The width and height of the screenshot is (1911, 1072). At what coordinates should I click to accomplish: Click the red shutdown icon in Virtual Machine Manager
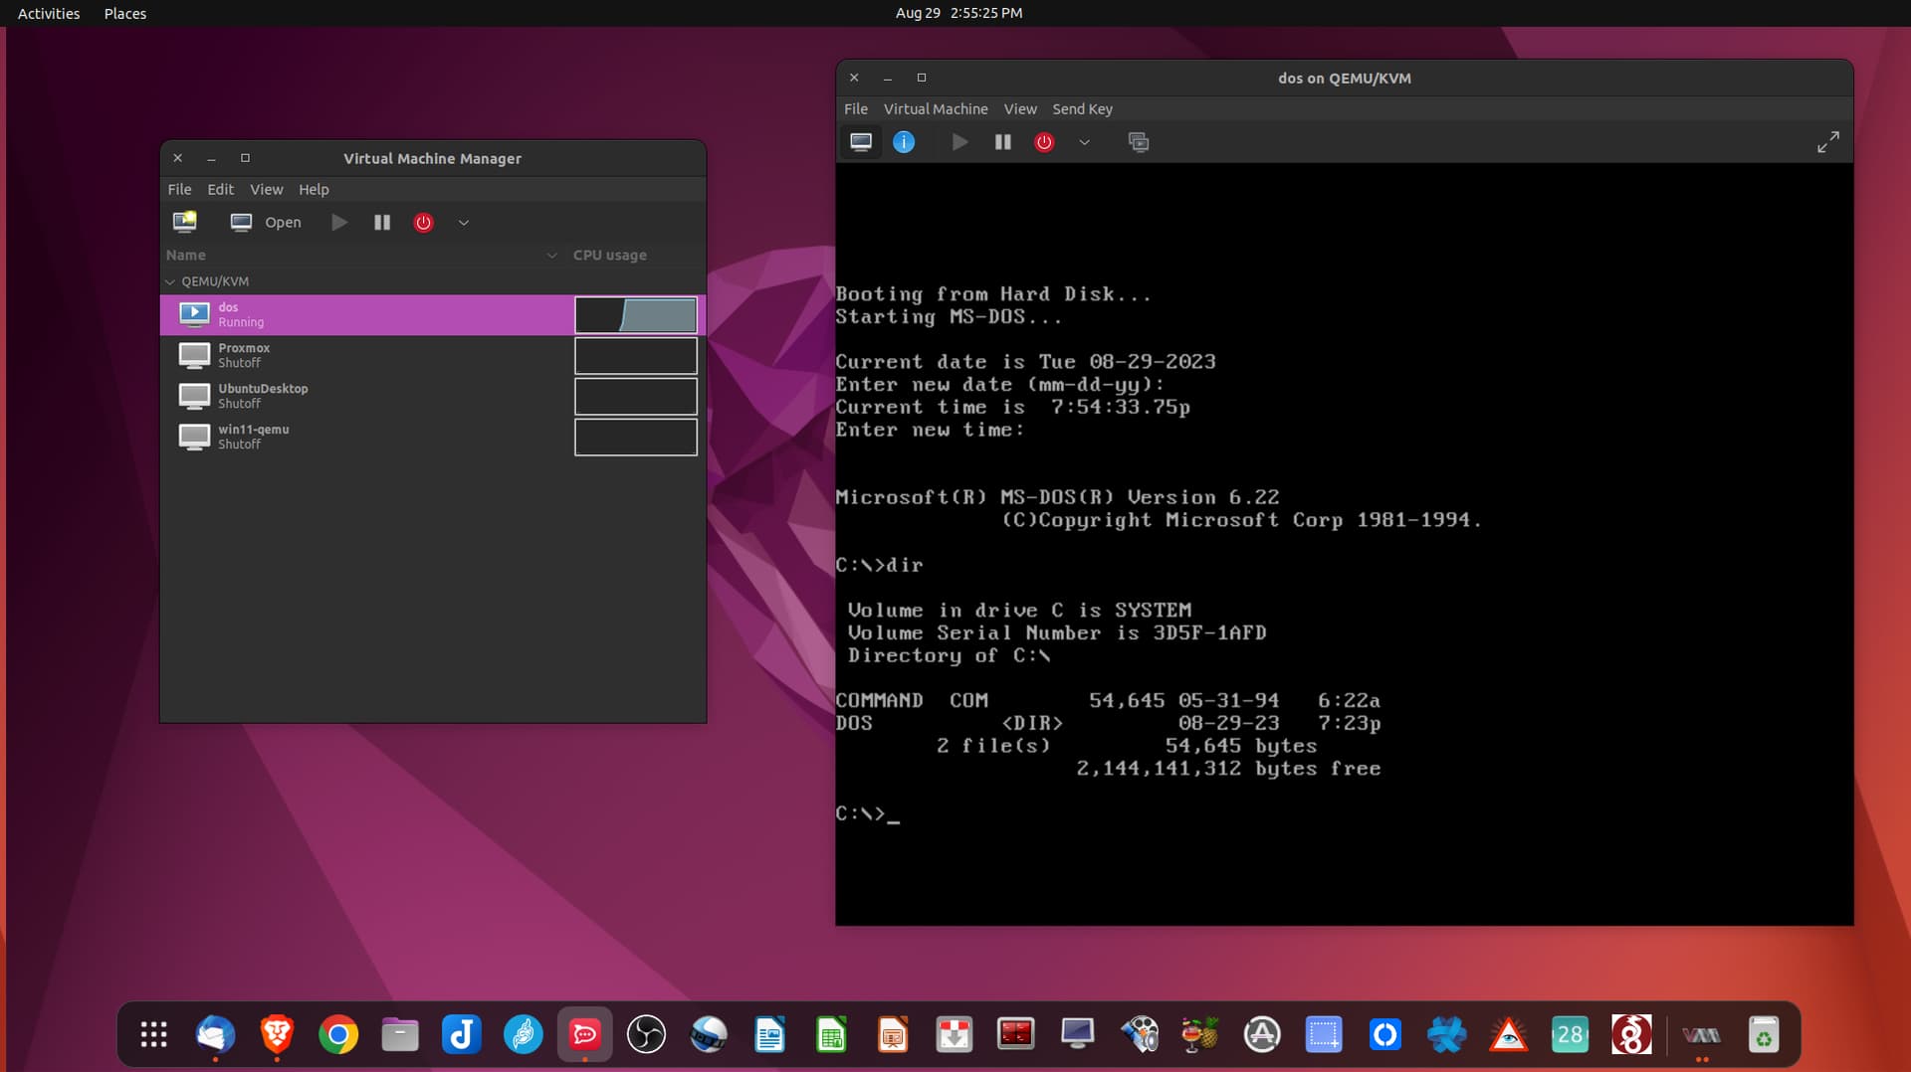424,222
